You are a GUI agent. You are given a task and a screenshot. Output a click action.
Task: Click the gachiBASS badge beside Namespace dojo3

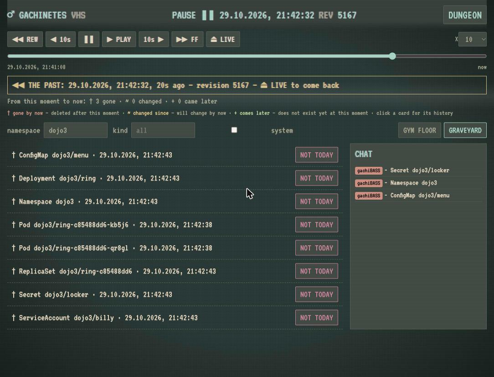point(369,183)
